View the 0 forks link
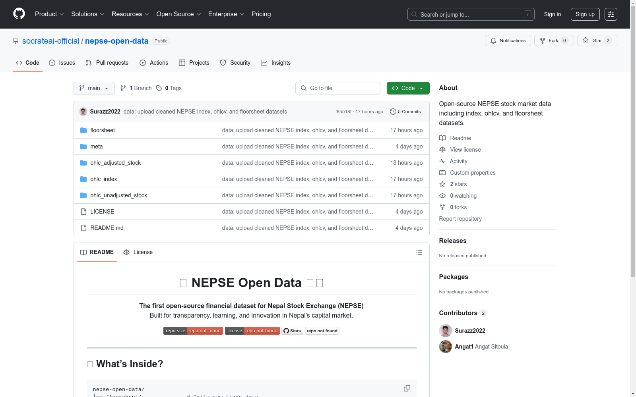 [x=453, y=207]
